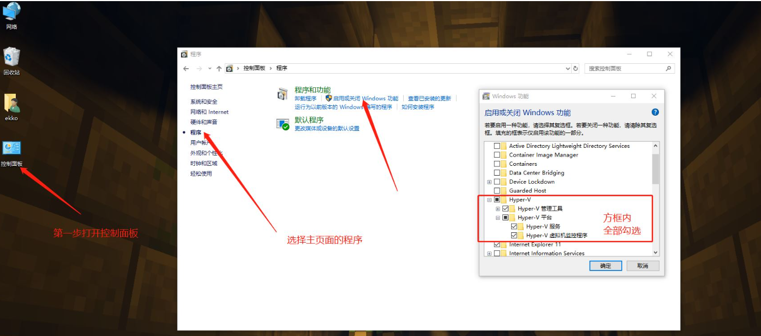Expand the Device Lockdown node
This screenshot has width=761, height=336.
coord(490,181)
